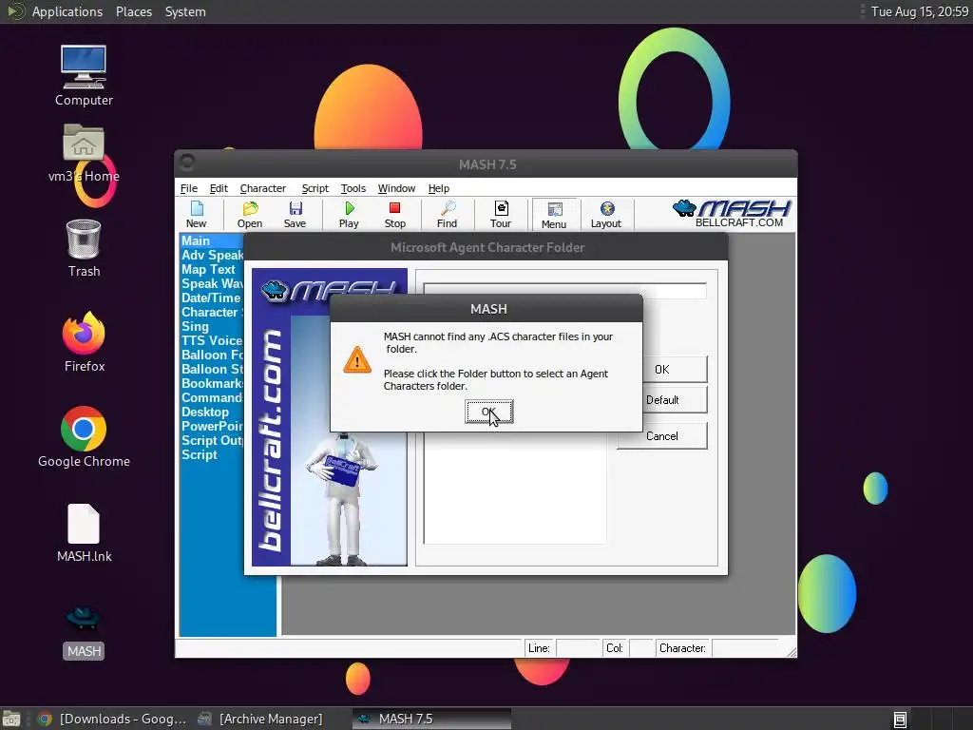Click Cancel in Character Folder dialog

[x=662, y=435]
